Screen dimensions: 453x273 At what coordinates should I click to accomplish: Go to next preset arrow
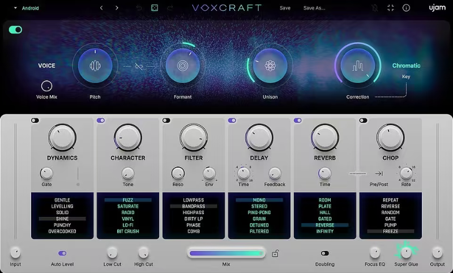(x=117, y=8)
